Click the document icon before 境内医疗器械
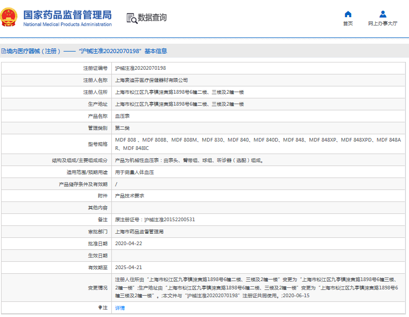 (x=4, y=51)
